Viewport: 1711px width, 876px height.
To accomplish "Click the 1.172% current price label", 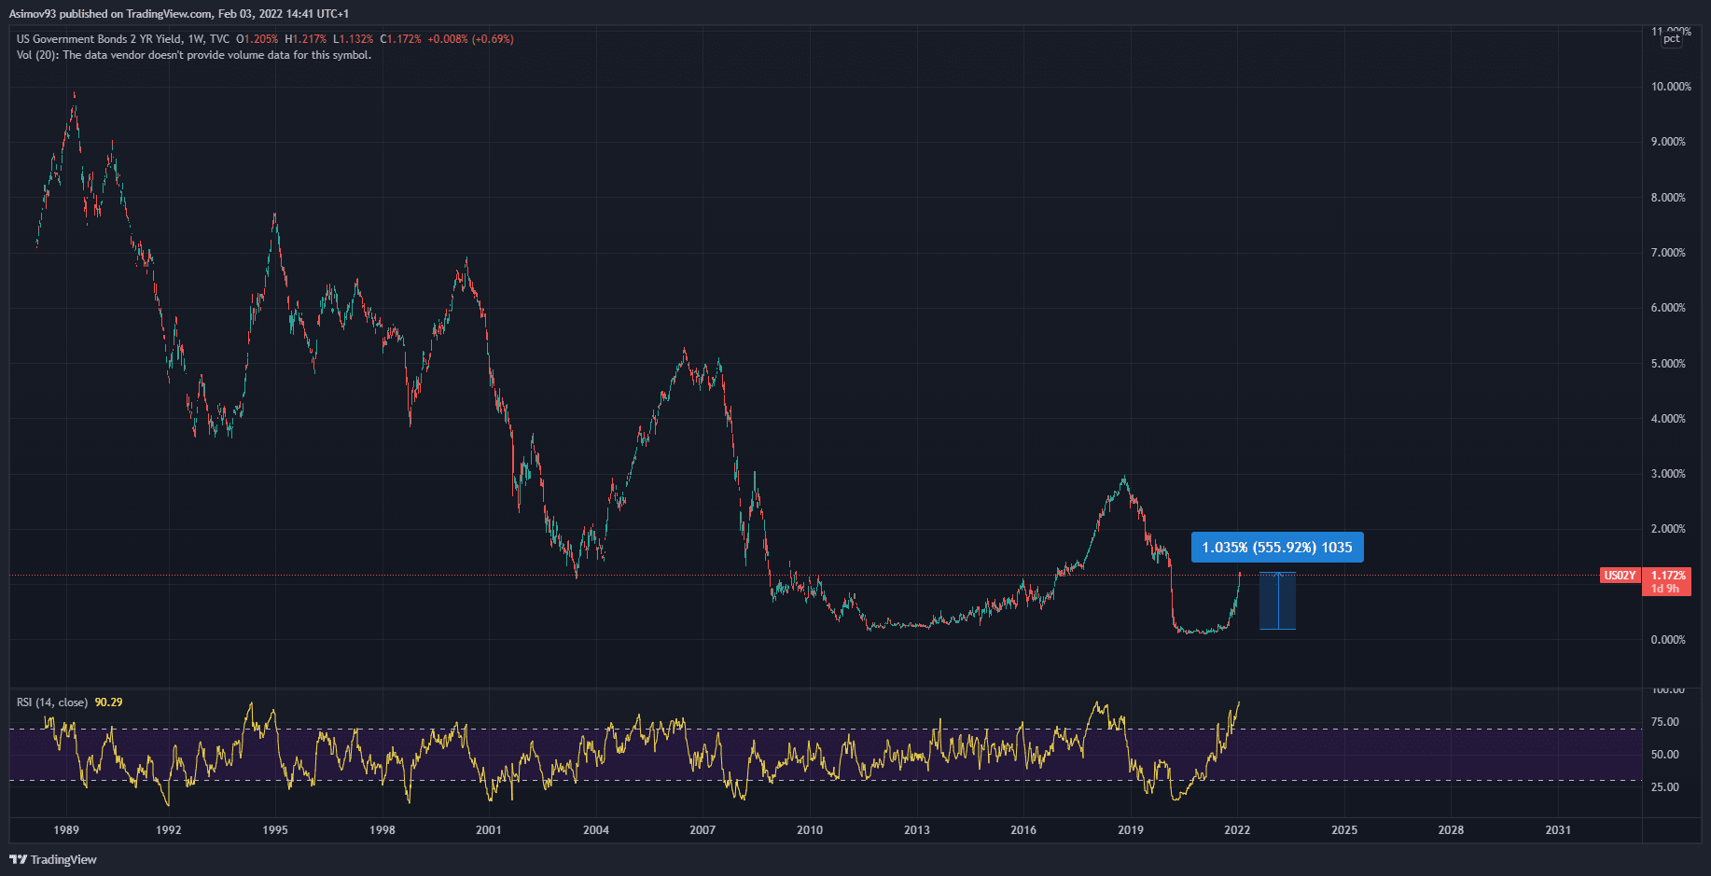I will 1667,576.
